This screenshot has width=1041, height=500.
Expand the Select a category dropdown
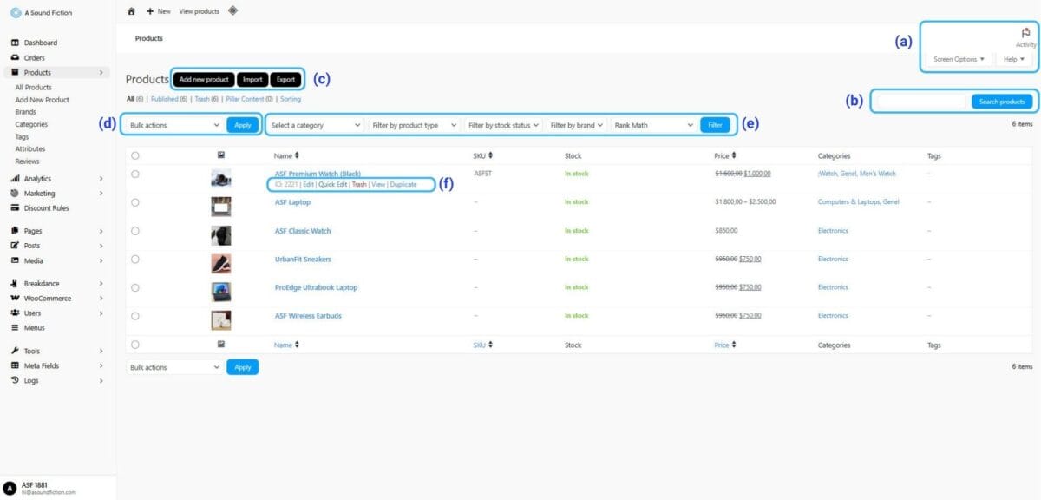coord(315,125)
